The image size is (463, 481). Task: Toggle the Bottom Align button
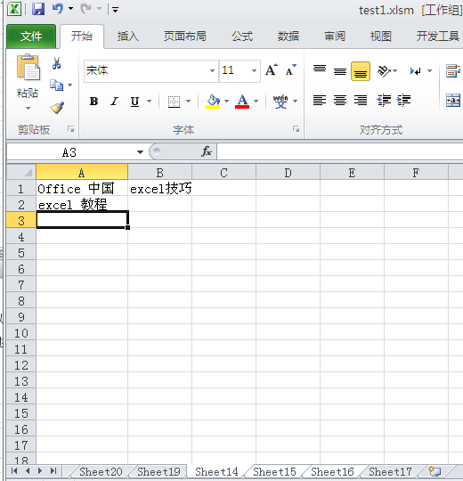[x=361, y=71]
